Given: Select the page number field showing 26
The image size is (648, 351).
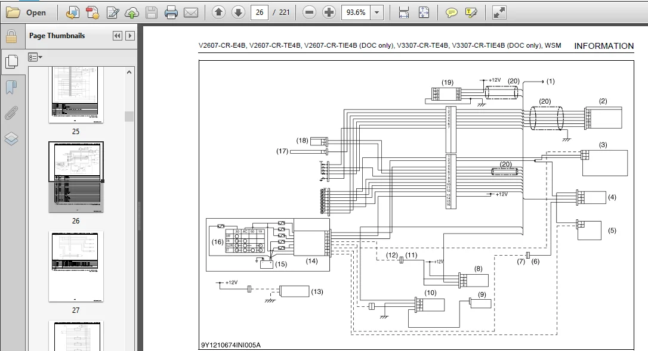Looking at the screenshot, I should point(260,13).
